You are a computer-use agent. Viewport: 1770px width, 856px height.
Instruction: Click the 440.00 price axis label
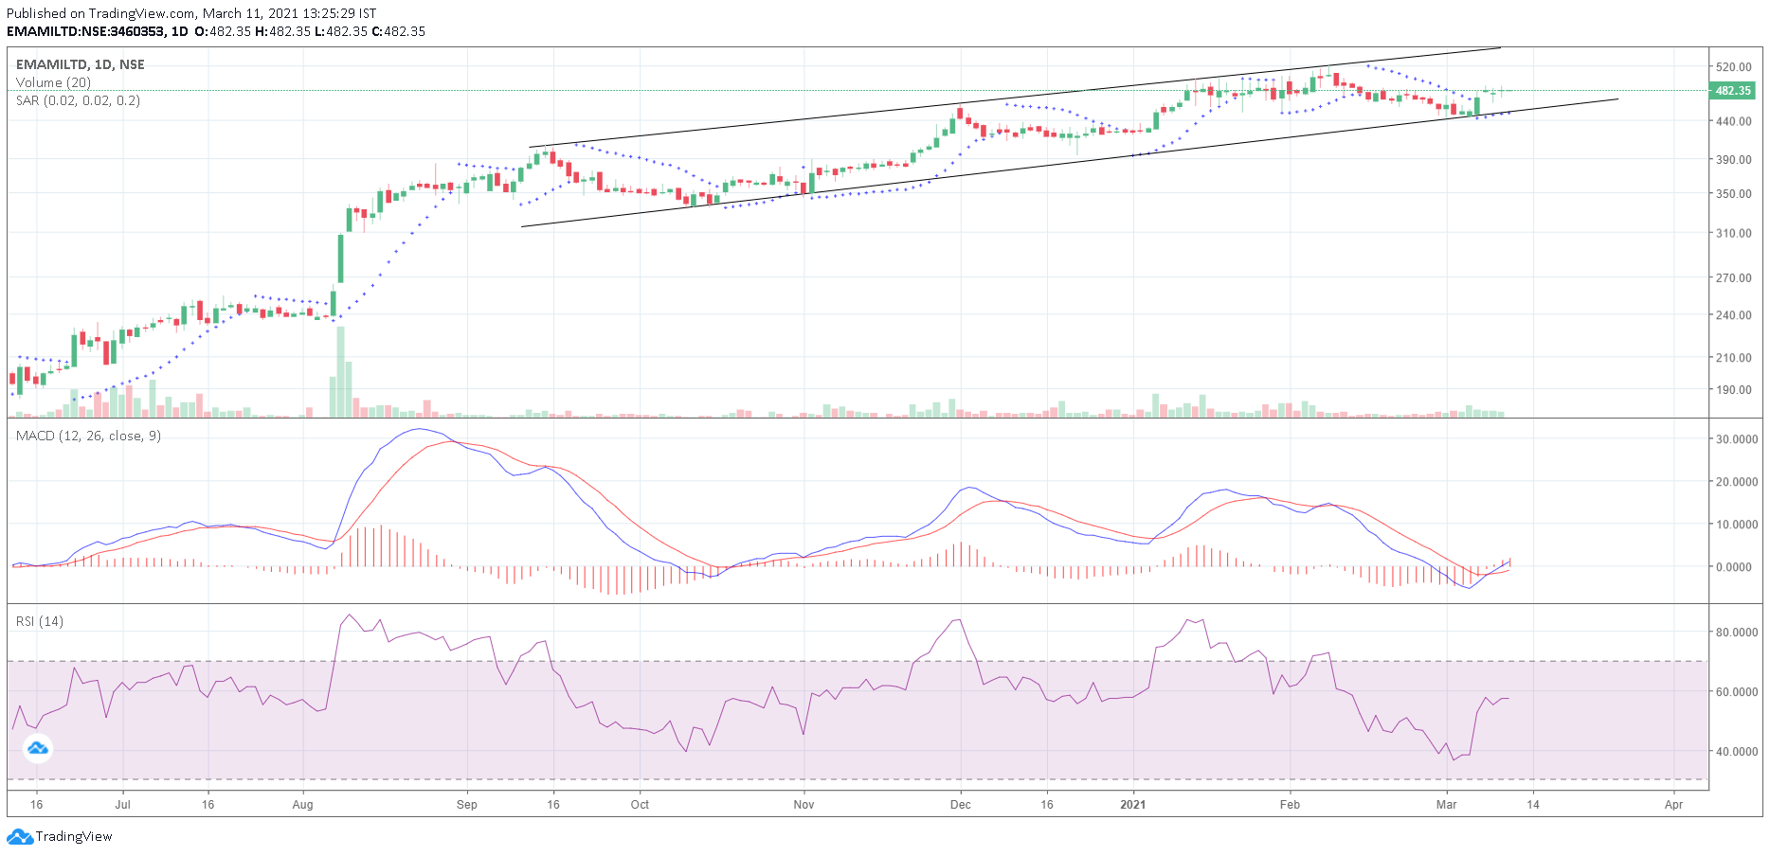[1733, 121]
